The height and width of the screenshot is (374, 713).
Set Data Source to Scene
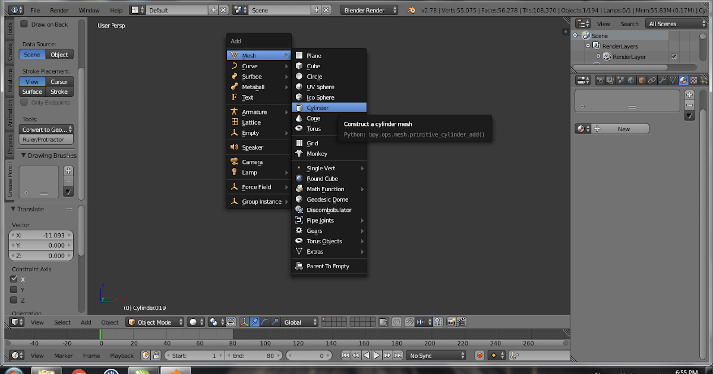click(x=32, y=55)
